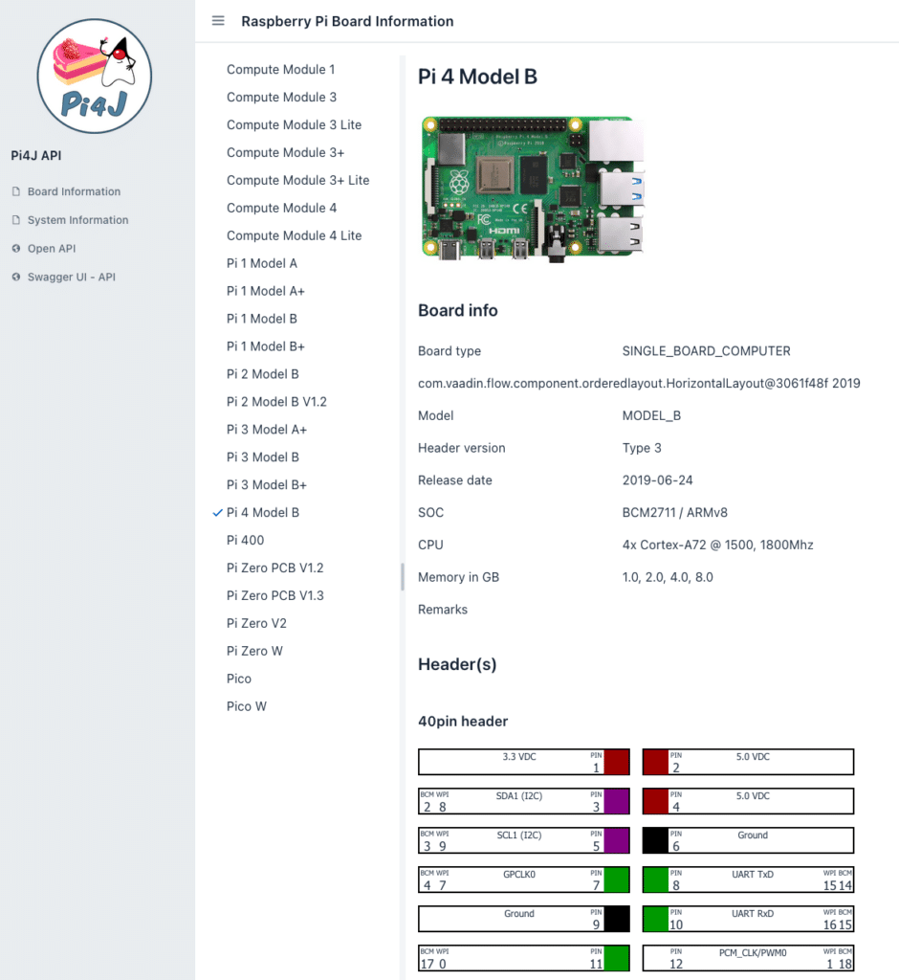Click the Board Information page icon
Image resolution: width=899 pixels, height=980 pixels.
(16, 191)
